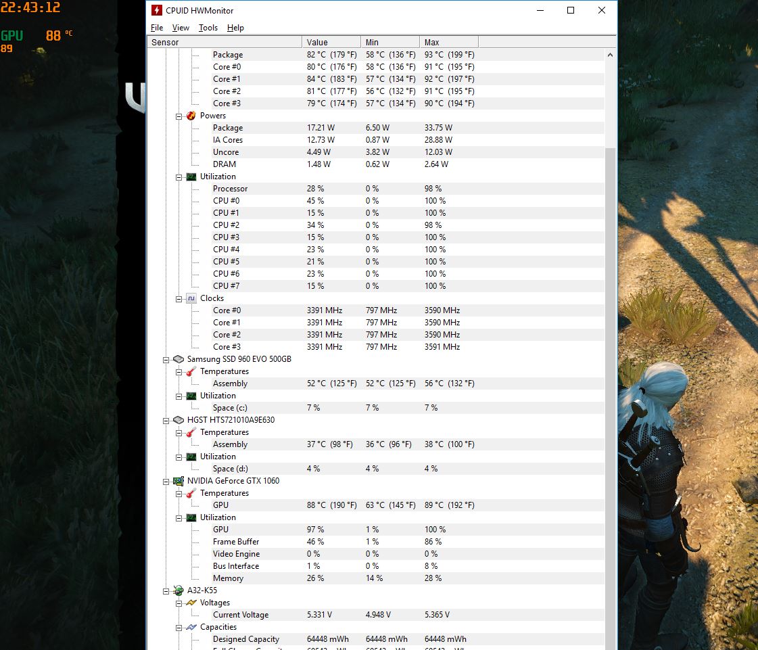Click the Utilization icon above Space (c:)
Viewport: 758px width, 650px height.
click(191, 396)
